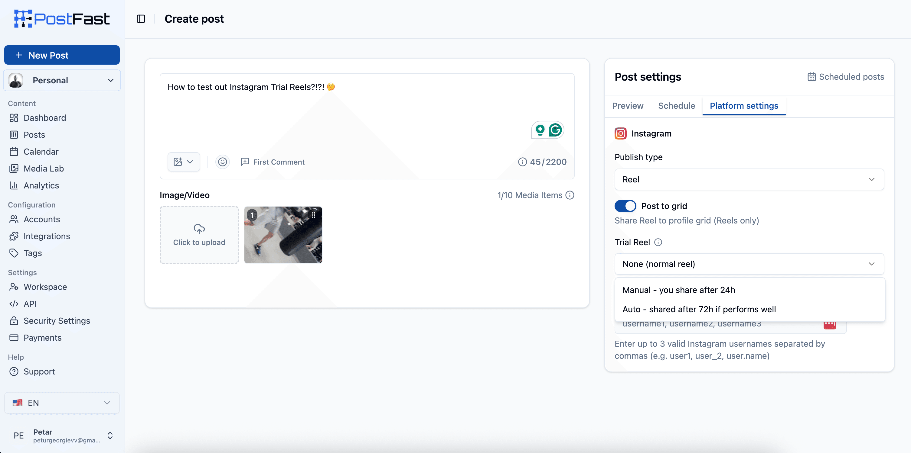Create a New Post

[x=61, y=55]
